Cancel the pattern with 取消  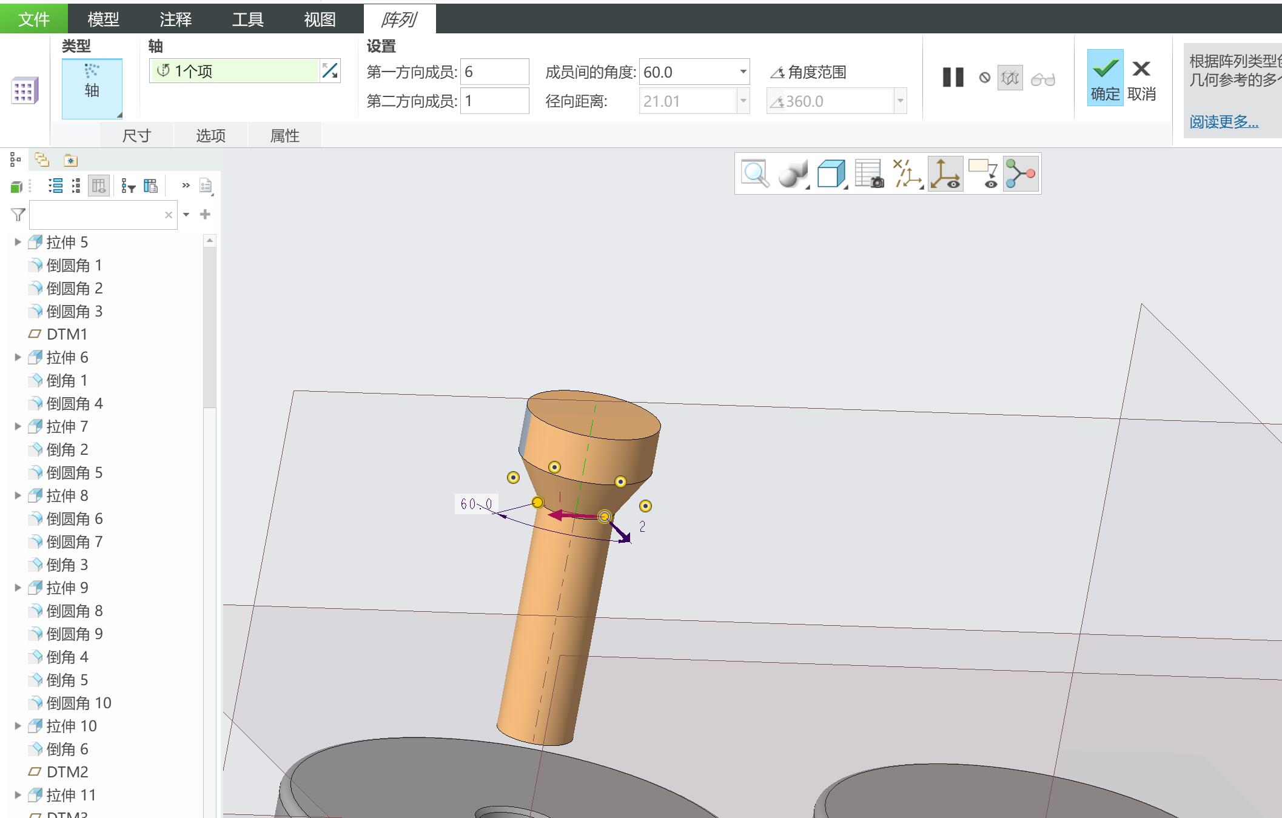click(x=1141, y=80)
